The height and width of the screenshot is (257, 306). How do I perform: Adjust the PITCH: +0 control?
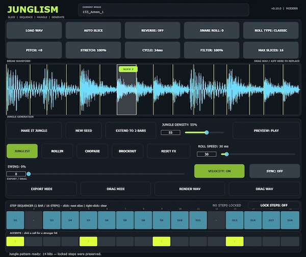click(x=34, y=50)
